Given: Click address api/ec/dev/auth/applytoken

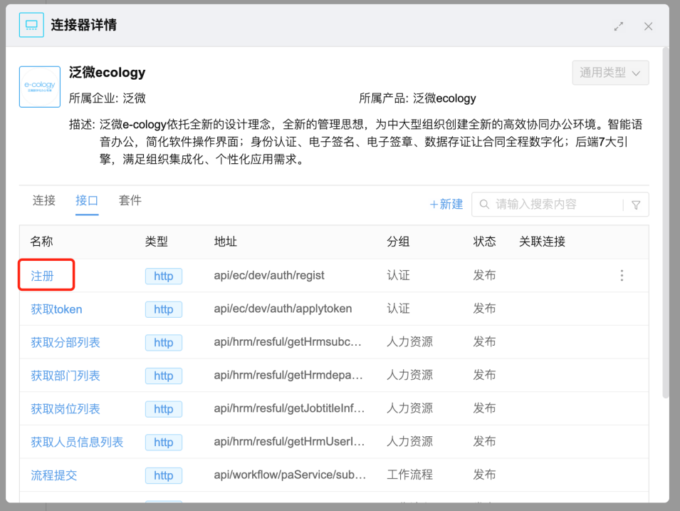Looking at the screenshot, I should pyautogui.click(x=283, y=309).
